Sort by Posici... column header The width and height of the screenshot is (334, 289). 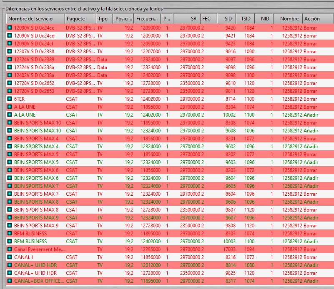tap(123, 19)
